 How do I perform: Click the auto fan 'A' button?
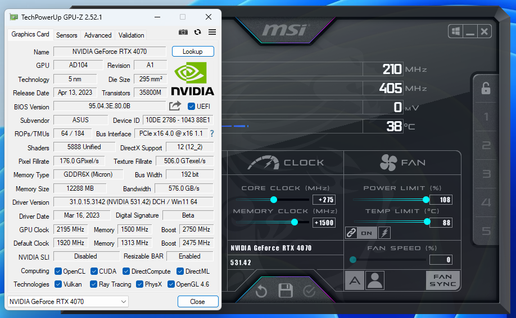click(355, 280)
